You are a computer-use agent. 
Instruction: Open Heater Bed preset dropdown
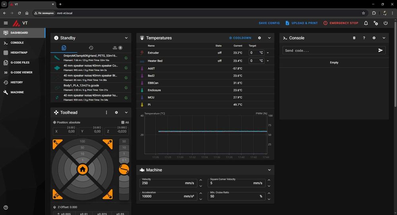[x=268, y=61]
